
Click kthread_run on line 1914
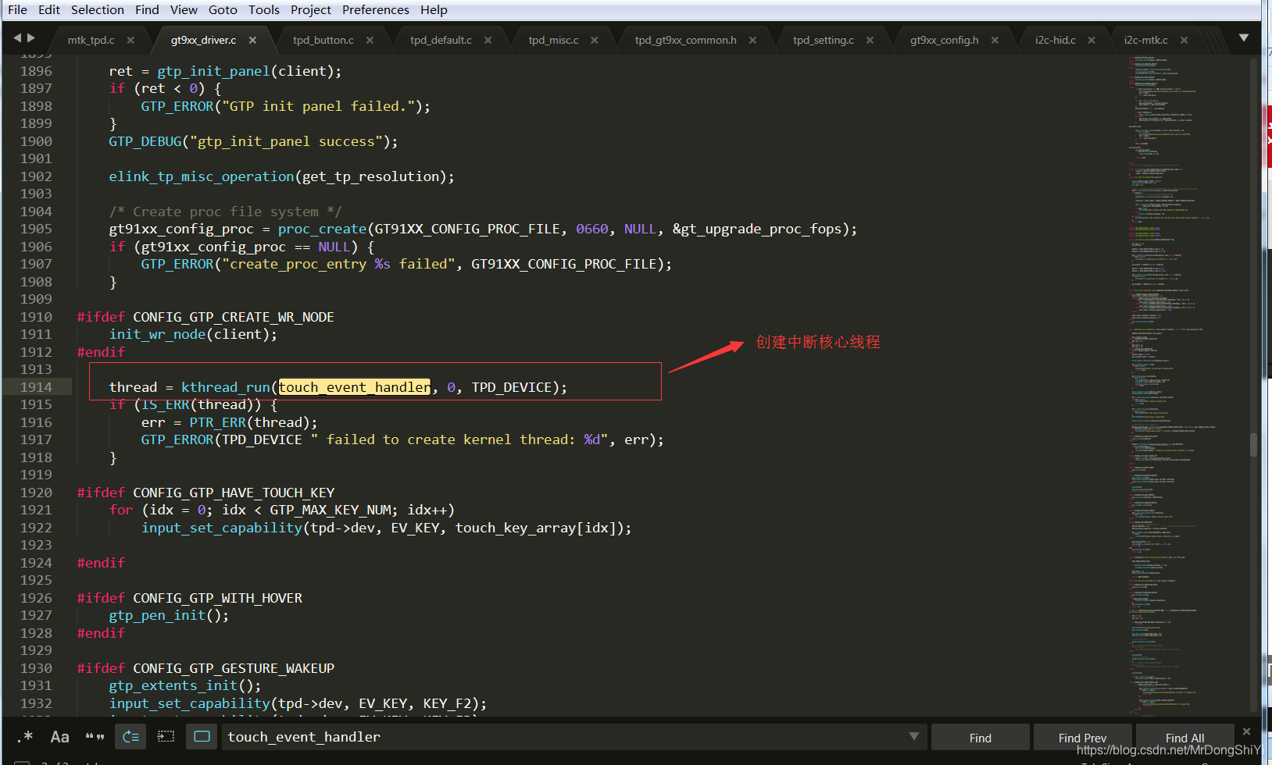pyautogui.click(x=226, y=387)
